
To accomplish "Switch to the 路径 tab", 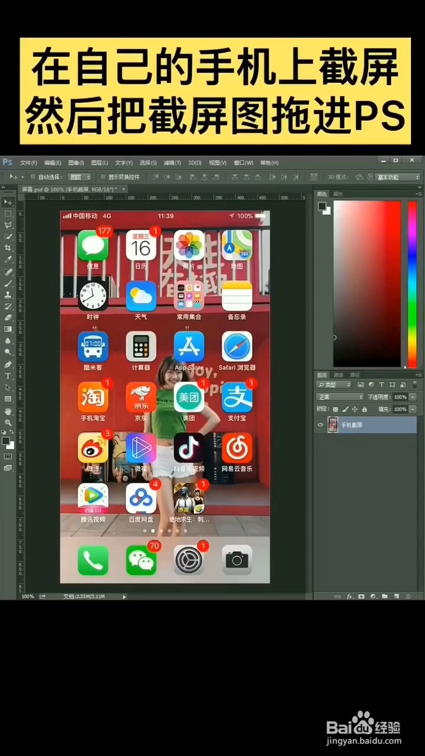I will 355,374.
